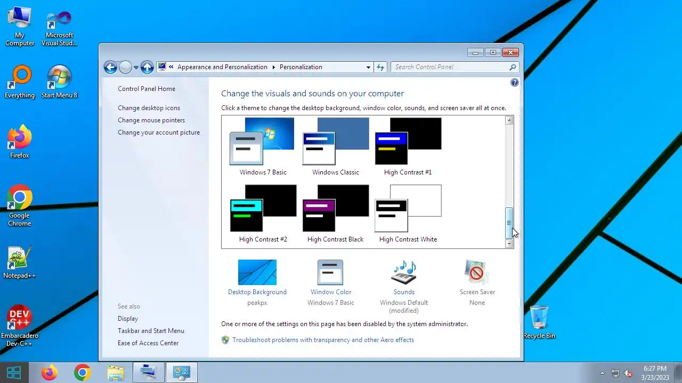Select Microsoft Visual Studio desktop shortcut
682x383 pixels.
click(59, 28)
